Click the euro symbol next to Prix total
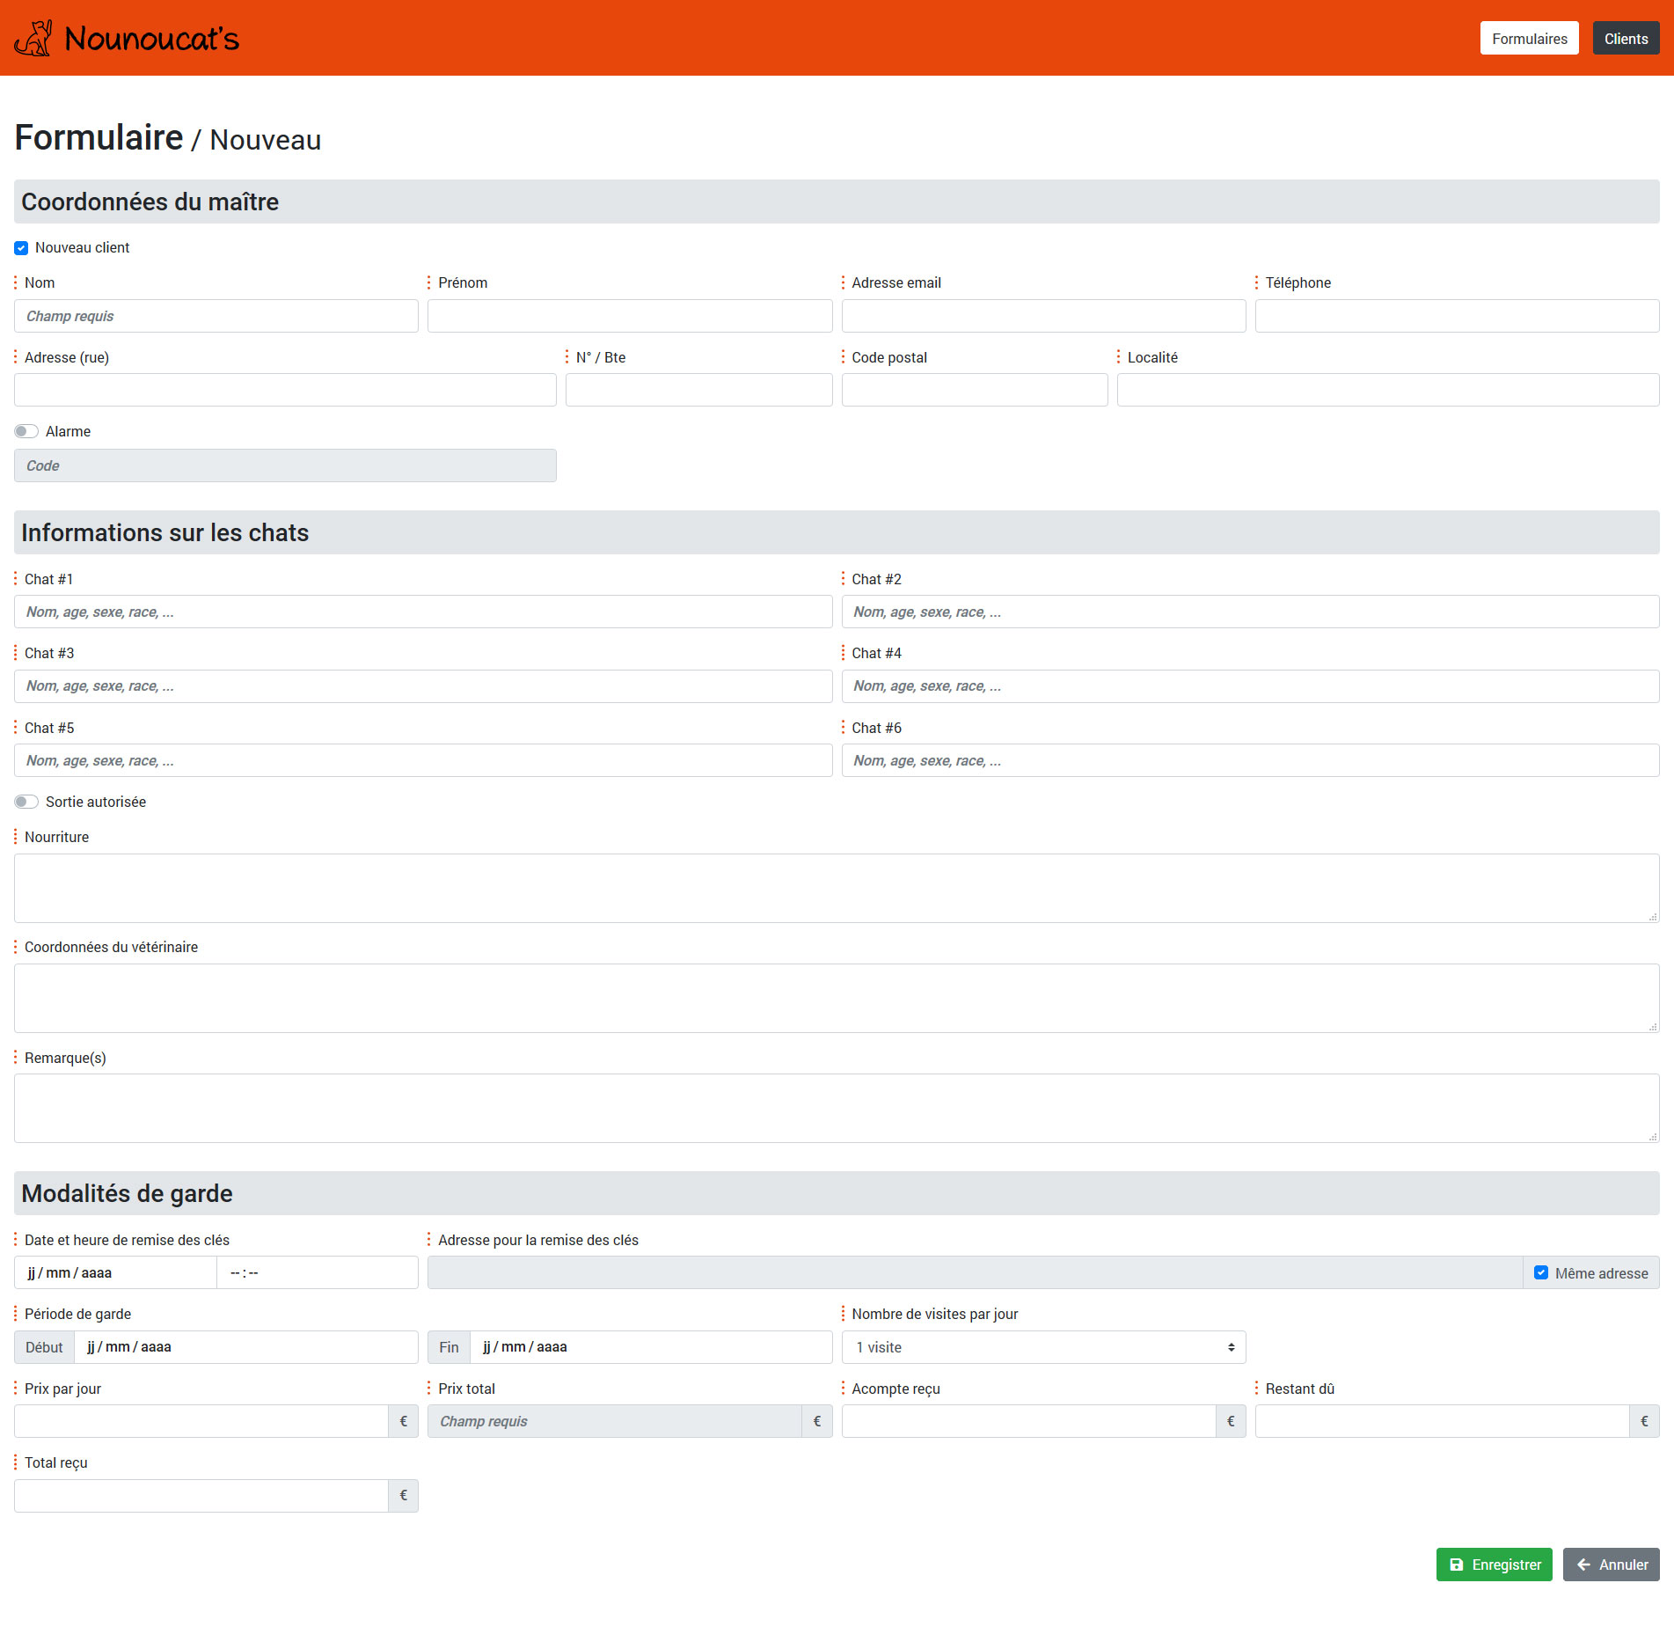Viewport: 1674px width, 1627px height. (x=817, y=1421)
